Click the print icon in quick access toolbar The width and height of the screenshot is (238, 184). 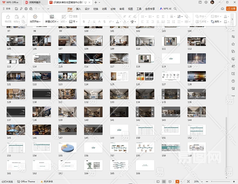[x=27, y=9]
